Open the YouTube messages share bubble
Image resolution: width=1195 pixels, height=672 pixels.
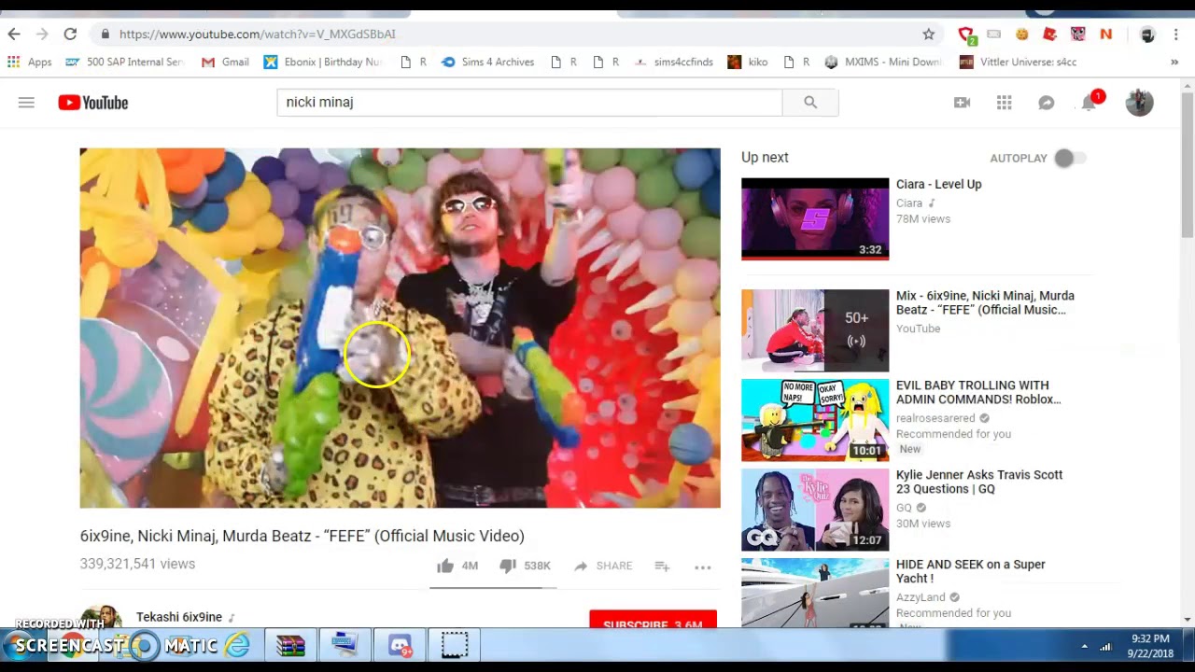pyautogui.click(x=1047, y=103)
